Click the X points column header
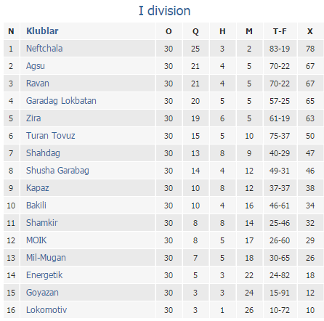324x321 pixels. (x=310, y=31)
